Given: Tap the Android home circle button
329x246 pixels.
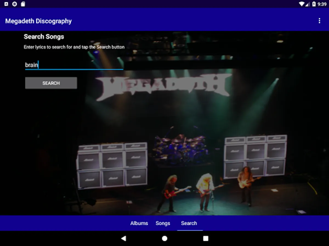Looking at the screenshot, I should click(x=164, y=238).
